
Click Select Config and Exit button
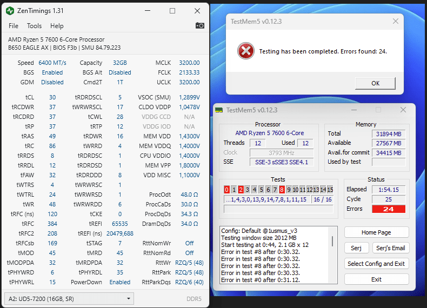tap(376, 264)
